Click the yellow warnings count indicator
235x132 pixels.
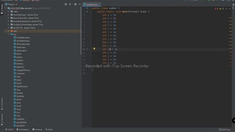click(221, 9)
